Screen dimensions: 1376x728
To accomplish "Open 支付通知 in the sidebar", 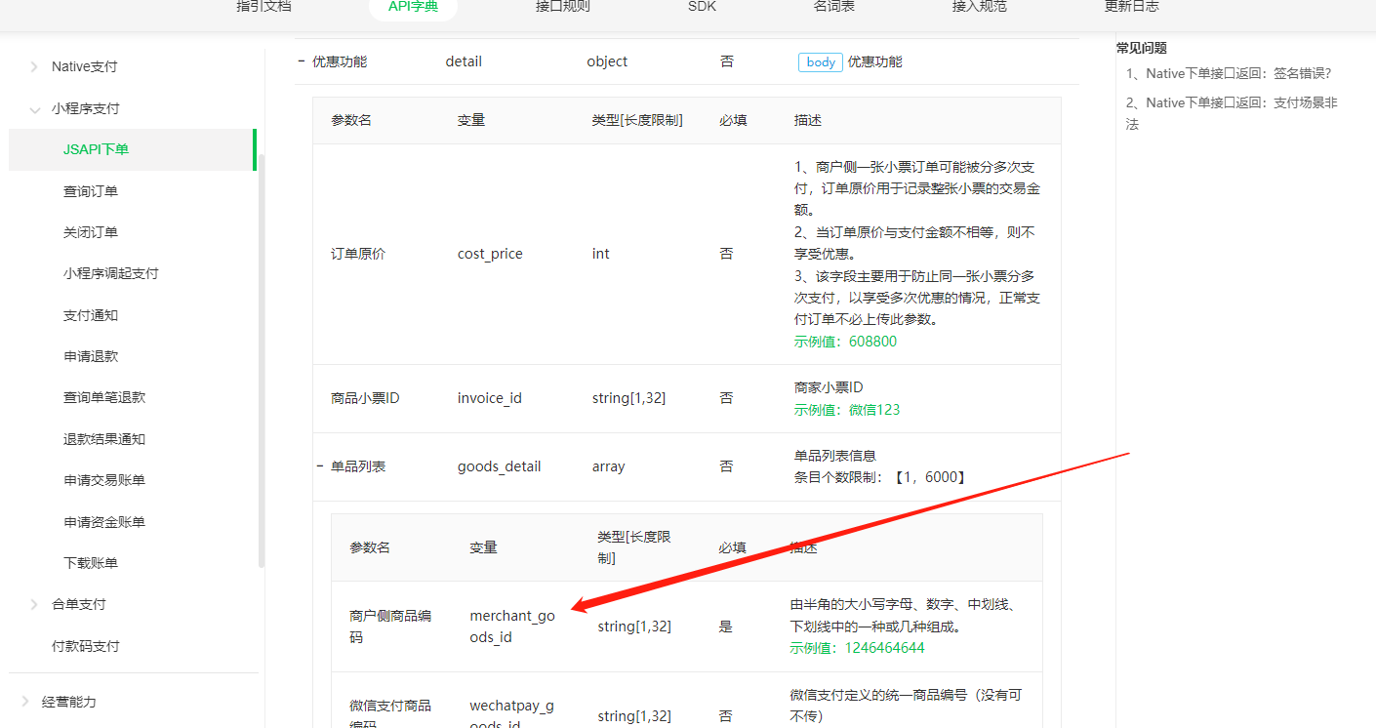I will (91, 315).
